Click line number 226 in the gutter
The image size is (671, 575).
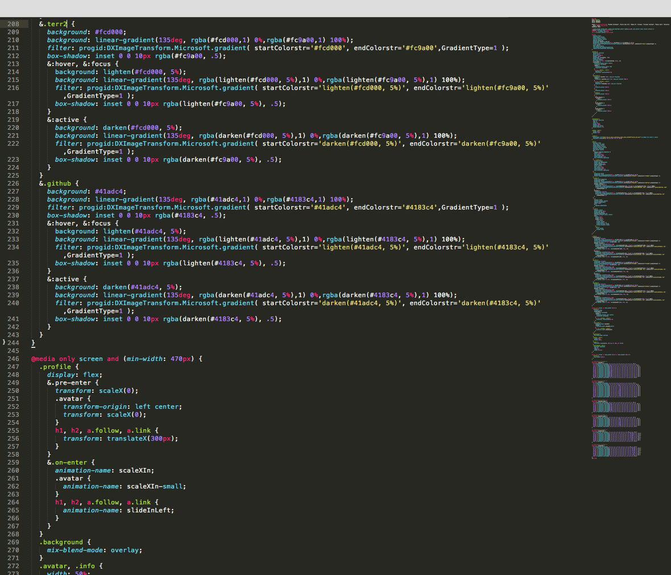pyautogui.click(x=13, y=183)
